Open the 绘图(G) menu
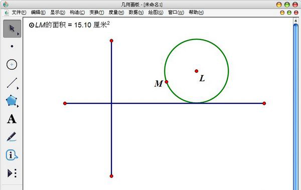301x190 pixels. pyautogui.click(x=156, y=13)
